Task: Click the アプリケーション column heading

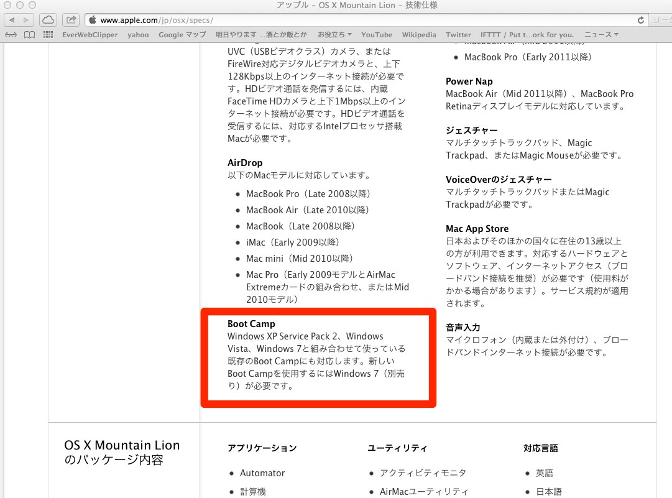Action: click(262, 448)
